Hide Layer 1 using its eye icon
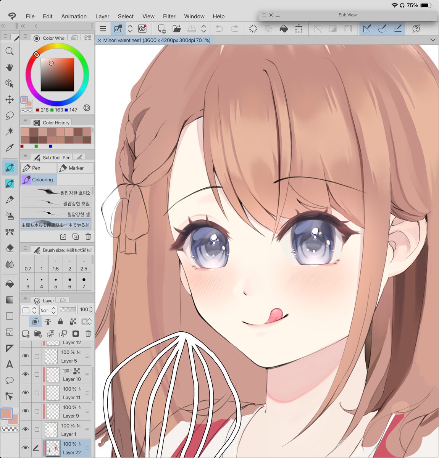439x458 pixels. pos(26,429)
